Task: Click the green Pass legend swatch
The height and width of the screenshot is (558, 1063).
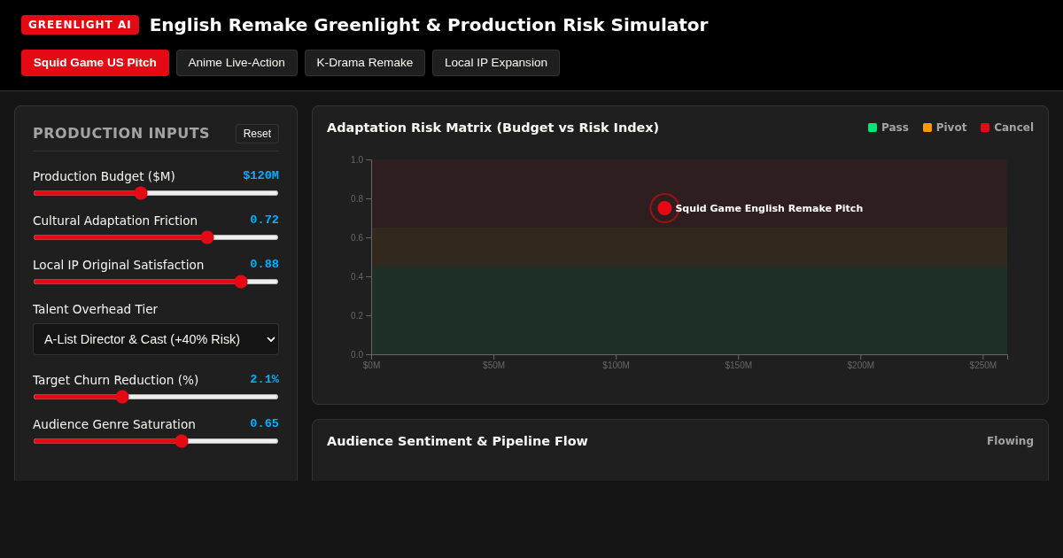Action: pos(873,128)
